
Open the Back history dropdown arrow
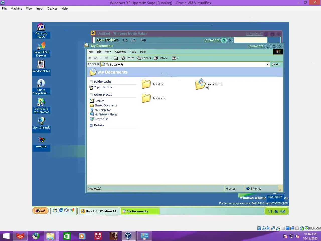coord(102,58)
